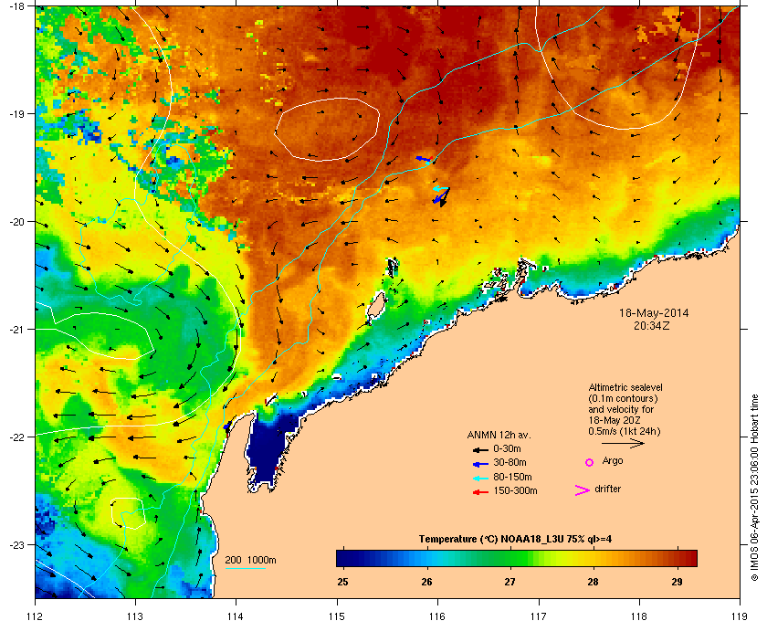Image resolution: width=767 pixels, height=621 pixels.
Task: Click the longitude label 115
Action: [x=337, y=616]
